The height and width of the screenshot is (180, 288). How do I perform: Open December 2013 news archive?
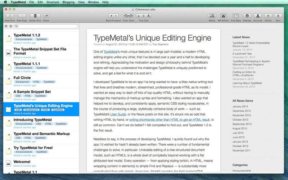242,111
